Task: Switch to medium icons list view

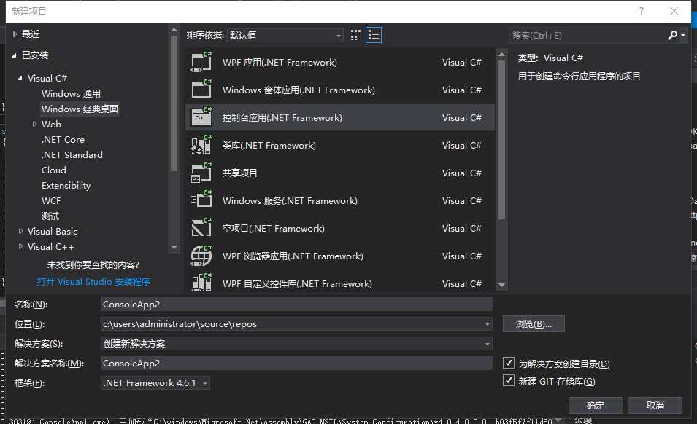Action: tap(374, 35)
